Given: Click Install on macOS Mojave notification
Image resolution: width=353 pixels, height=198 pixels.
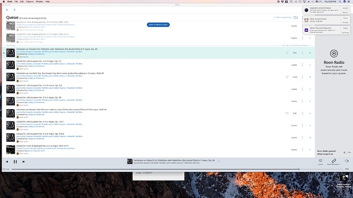Looking at the screenshot, I should (345, 8).
